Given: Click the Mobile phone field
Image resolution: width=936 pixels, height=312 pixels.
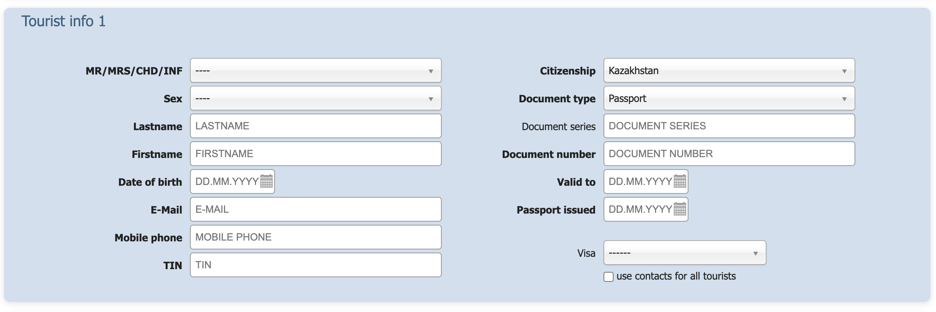Looking at the screenshot, I should [315, 237].
